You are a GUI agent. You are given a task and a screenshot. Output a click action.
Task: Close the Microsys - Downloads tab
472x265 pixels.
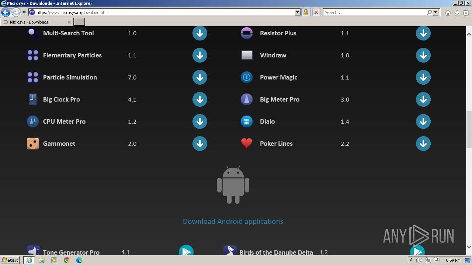69,22
